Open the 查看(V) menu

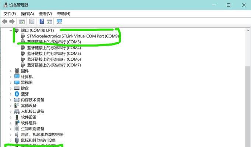(x=46, y=14)
